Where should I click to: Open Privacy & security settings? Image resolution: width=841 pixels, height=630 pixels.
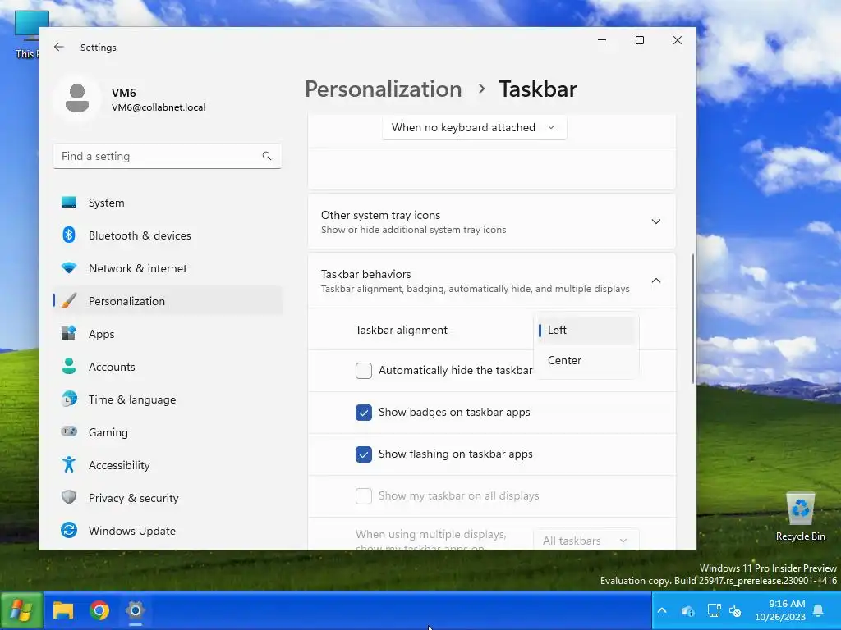coord(168,498)
